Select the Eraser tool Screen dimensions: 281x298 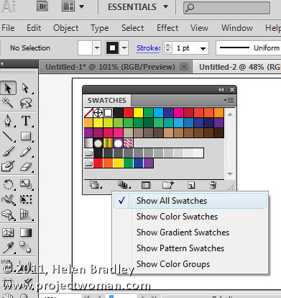click(x=25, y=166)
